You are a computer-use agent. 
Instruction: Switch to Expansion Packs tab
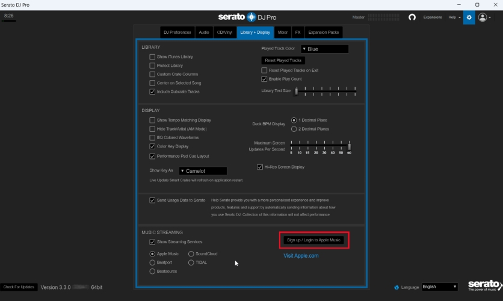click(323, 33)
